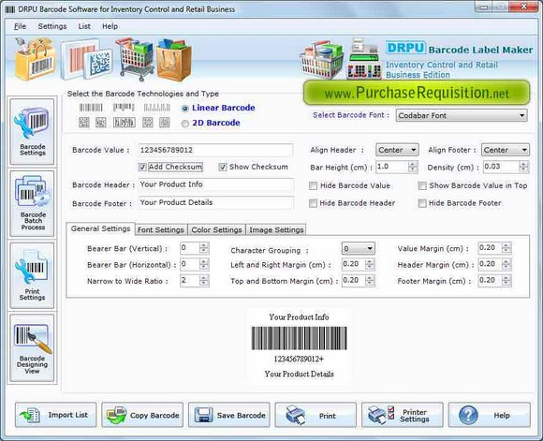Select Linear Barcode radio button
Screen dimensions: 543x441
click(x=185, y=109)
